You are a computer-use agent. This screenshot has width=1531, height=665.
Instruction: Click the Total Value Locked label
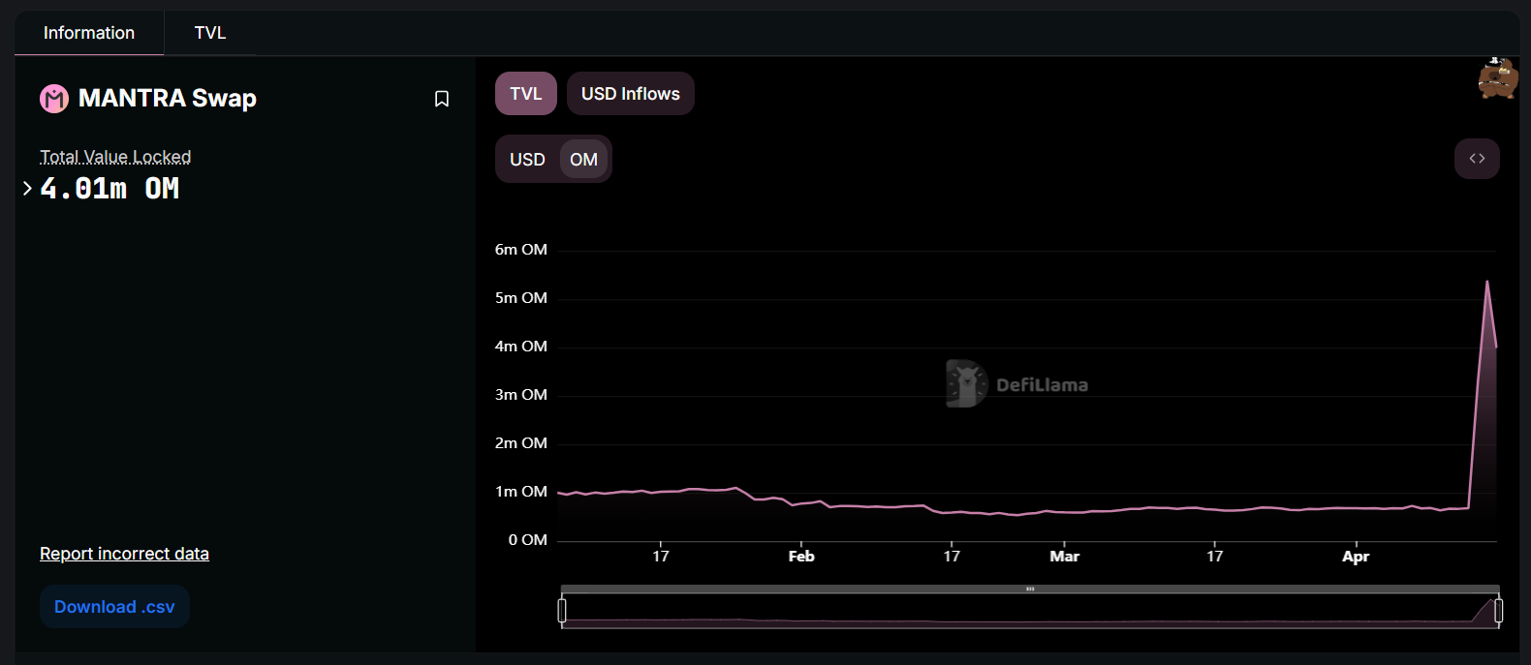tap(115, 157)
